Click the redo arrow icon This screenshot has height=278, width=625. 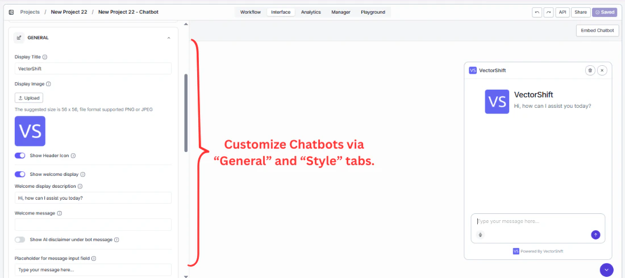click(549, 12)
